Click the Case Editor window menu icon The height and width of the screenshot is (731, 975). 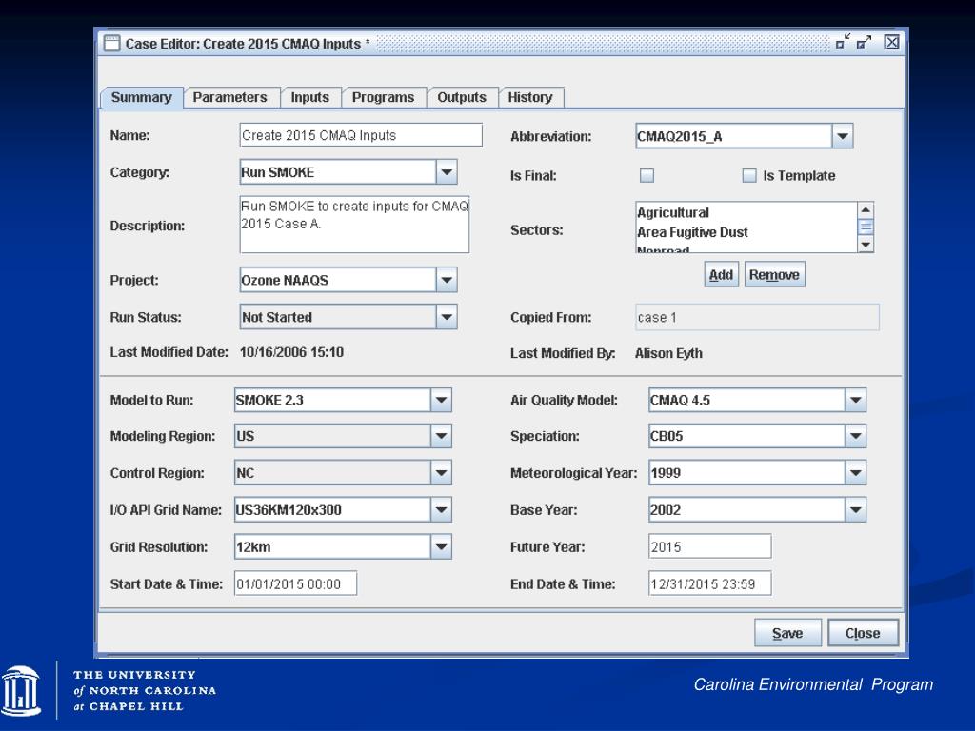coord(112,43)
